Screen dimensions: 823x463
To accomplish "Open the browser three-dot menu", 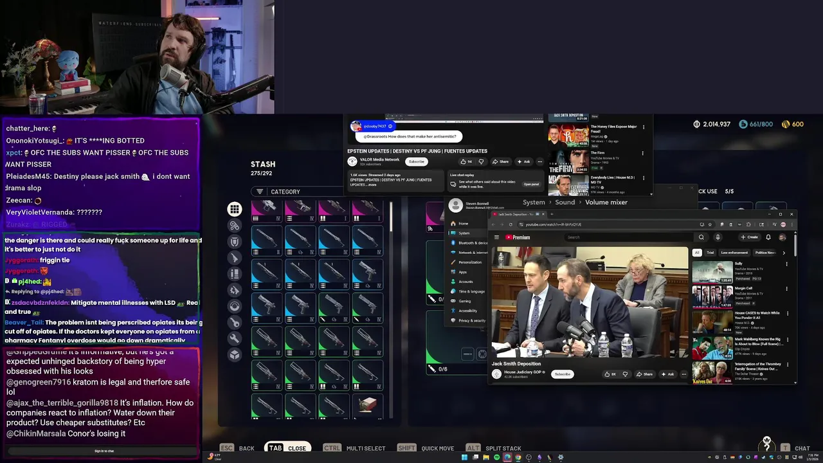I will point(791,224).
